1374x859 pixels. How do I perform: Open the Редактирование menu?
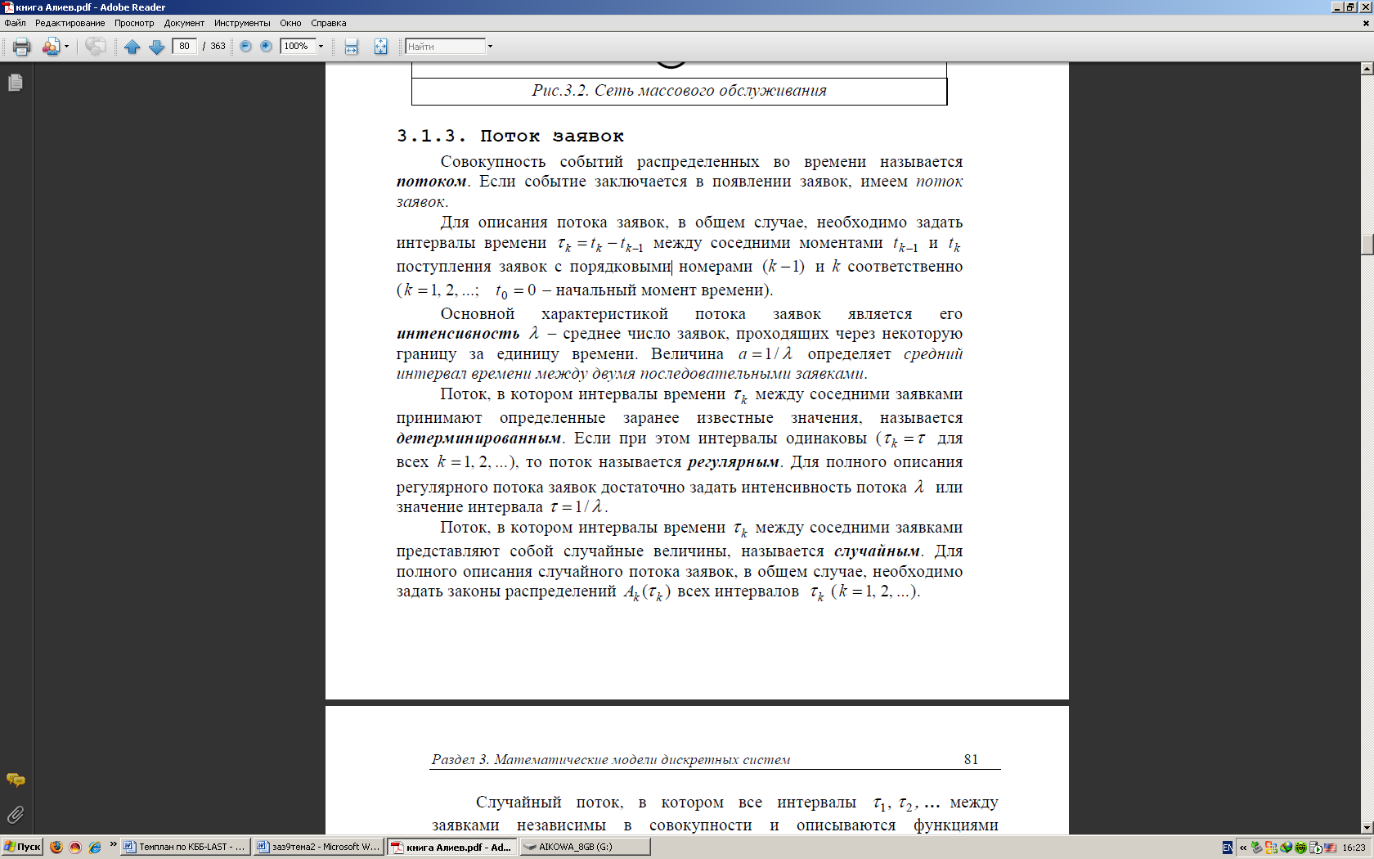pyautogui.click(x=70, y=23)
